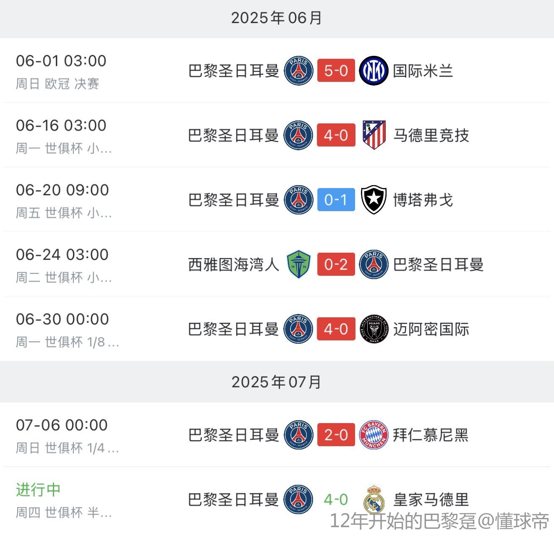554x536 pixels.
Task: Click the Real Madrid club crest
Action: point(374,499)
